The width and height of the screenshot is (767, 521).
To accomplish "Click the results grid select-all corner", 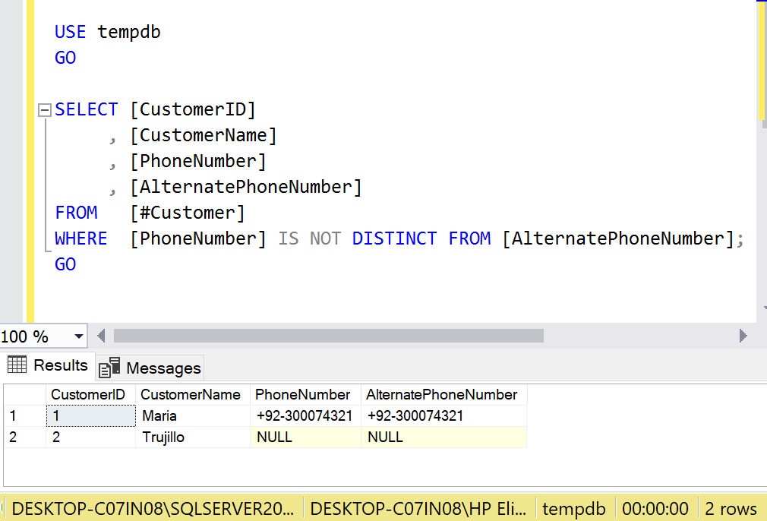I will click(23, 395).
